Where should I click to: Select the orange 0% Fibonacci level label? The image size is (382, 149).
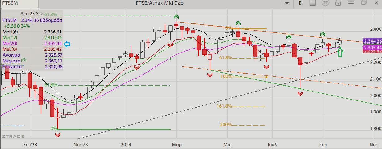pyautogui.click(x=229, y=28)
